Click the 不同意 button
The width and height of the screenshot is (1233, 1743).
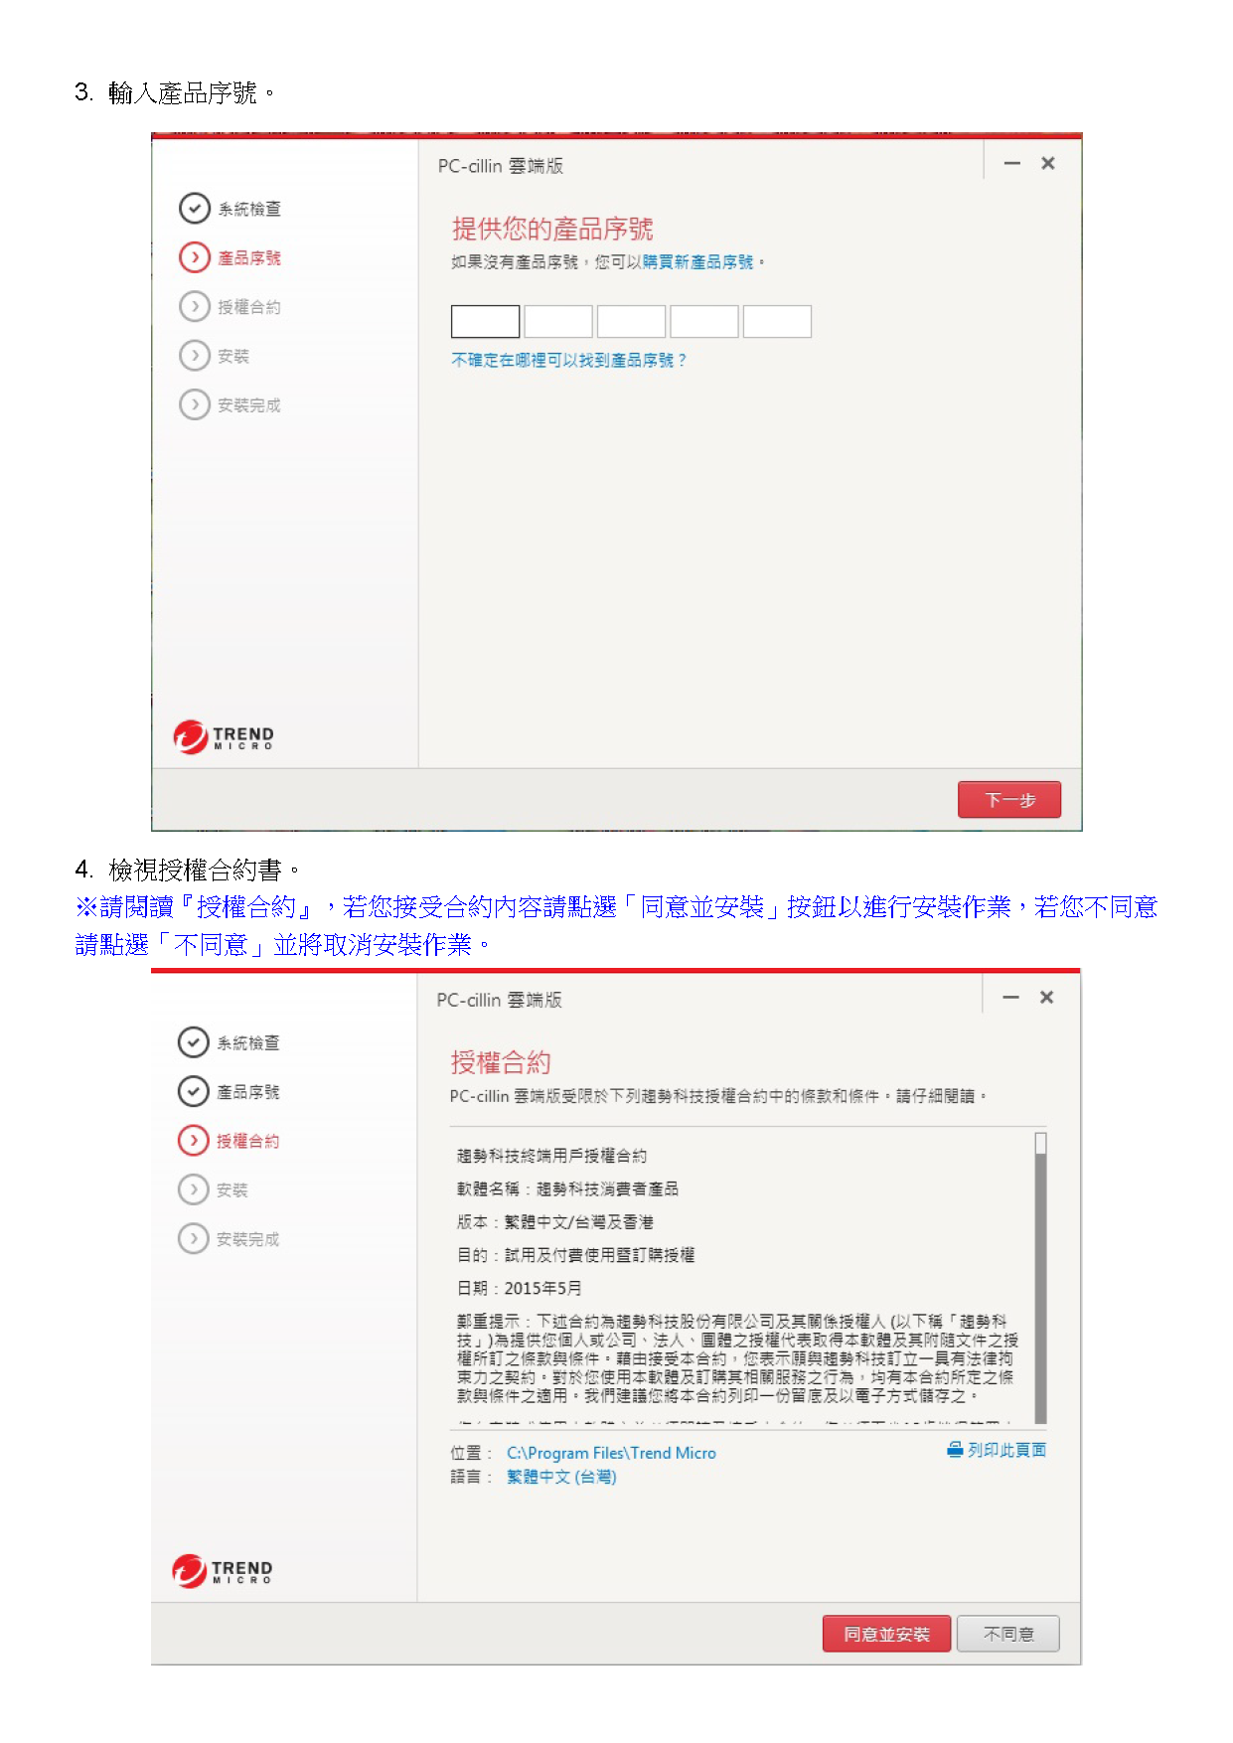[x=1007, y=1634]
